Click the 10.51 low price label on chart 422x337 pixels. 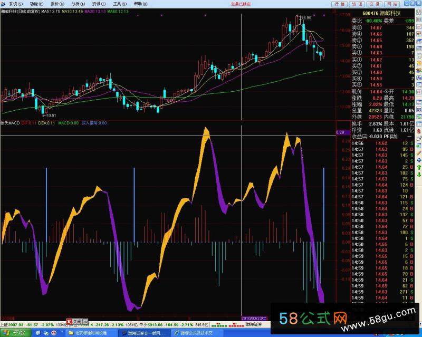coord(51,115)
